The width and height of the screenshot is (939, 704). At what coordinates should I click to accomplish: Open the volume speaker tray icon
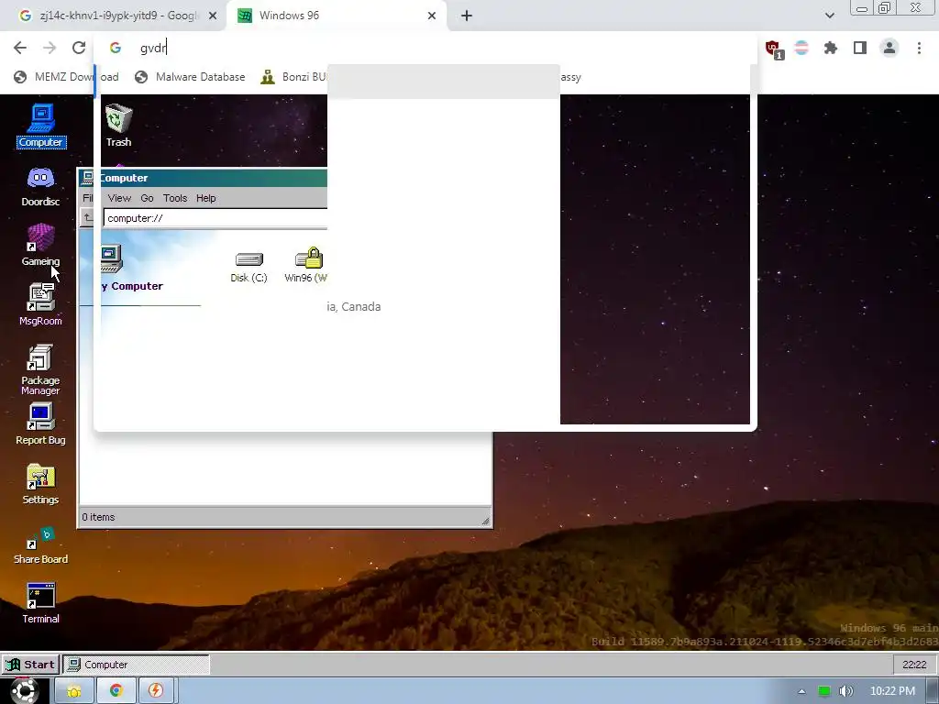pos(845,691)
